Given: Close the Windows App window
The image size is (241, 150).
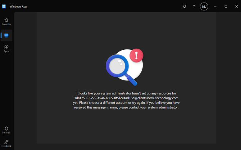Looking at the screenshot, I should (x=237, y=6).
